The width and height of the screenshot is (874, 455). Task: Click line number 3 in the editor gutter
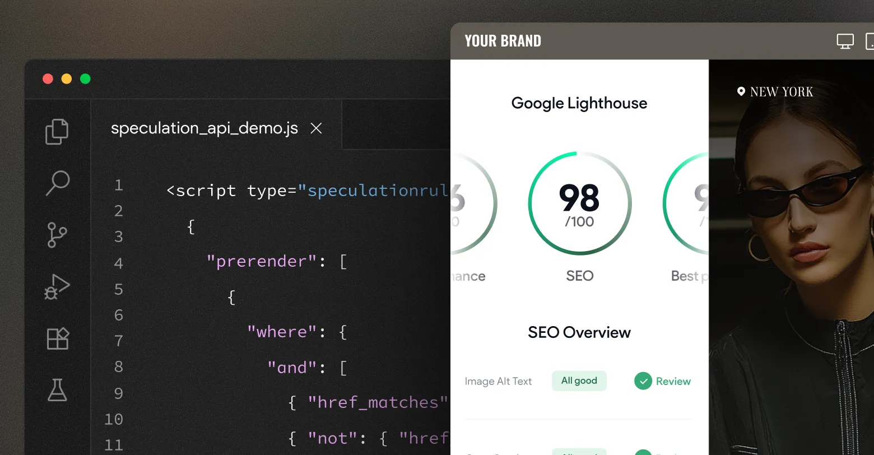click(118, 237)
